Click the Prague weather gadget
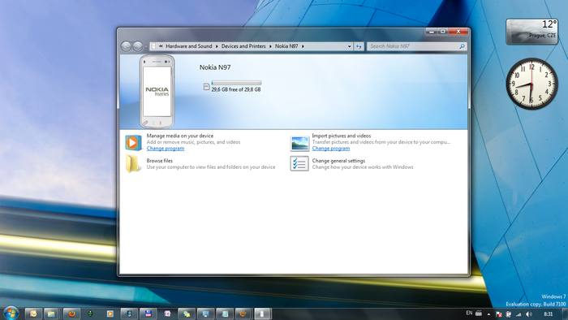The height and width of the screenshot is (320, 568). pos(531,32)
